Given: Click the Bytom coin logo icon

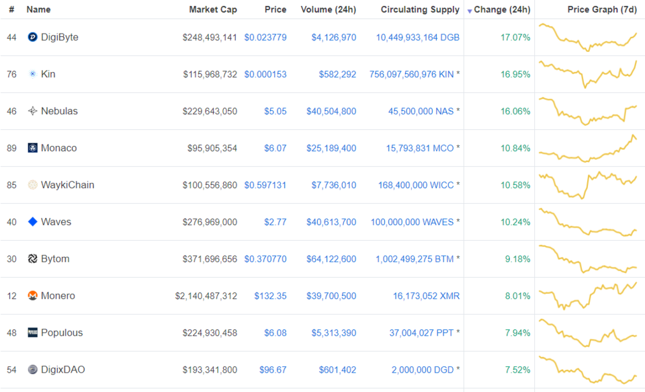Looking at the screenshot, I should 32,259.
